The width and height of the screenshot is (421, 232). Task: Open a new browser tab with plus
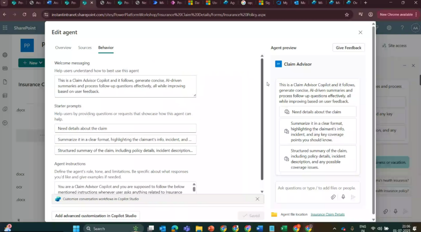365,3
